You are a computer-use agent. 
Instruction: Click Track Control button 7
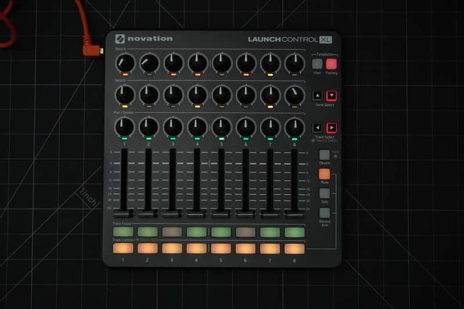[x=270, y=249]
